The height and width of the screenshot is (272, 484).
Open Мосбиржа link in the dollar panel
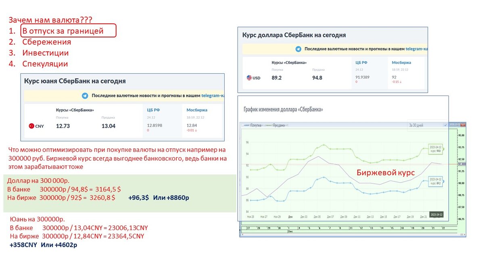(x=402, y=62)
